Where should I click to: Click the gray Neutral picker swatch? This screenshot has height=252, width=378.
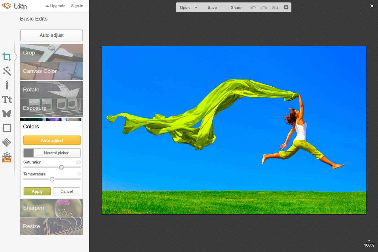pos(29,153)
